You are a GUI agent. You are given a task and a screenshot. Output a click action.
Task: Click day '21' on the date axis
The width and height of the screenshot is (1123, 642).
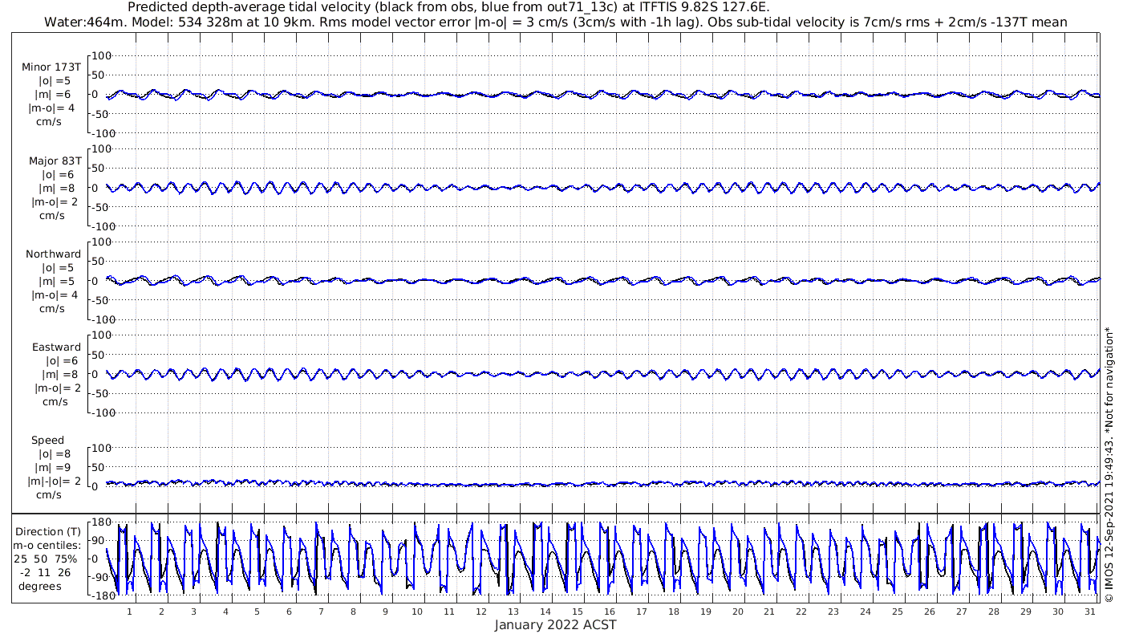pyautogui.click(x=769, y=612)
